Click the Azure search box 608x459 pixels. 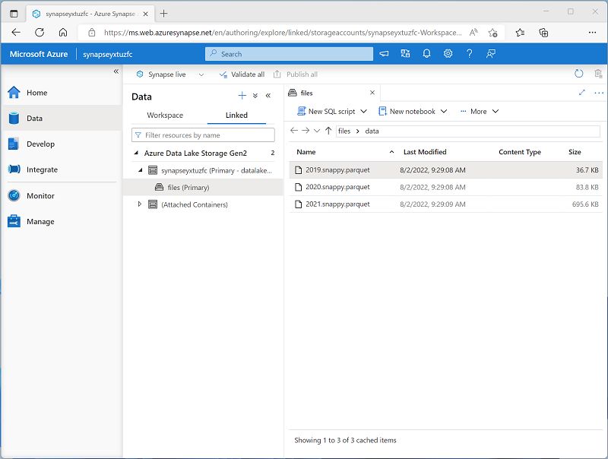(x=289, y=54)
